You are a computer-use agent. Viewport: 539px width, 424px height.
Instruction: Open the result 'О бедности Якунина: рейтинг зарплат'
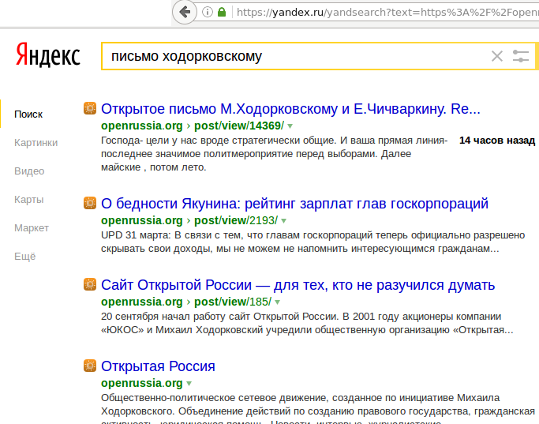click(294, 204)
